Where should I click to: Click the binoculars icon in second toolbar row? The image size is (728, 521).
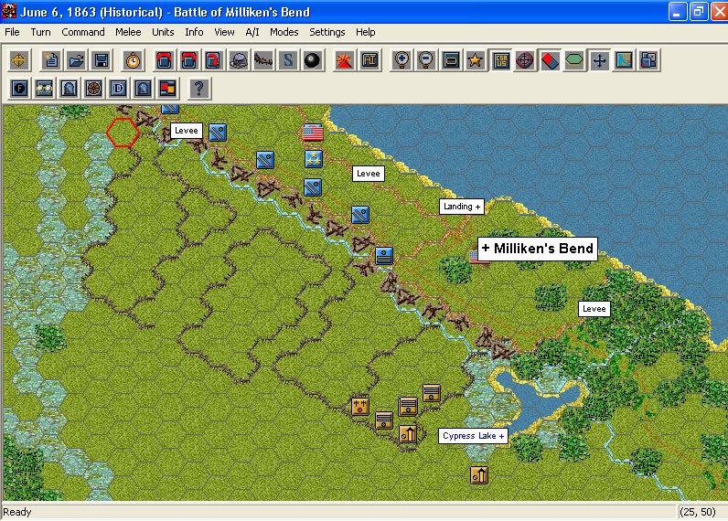click(x=44, y=89)
